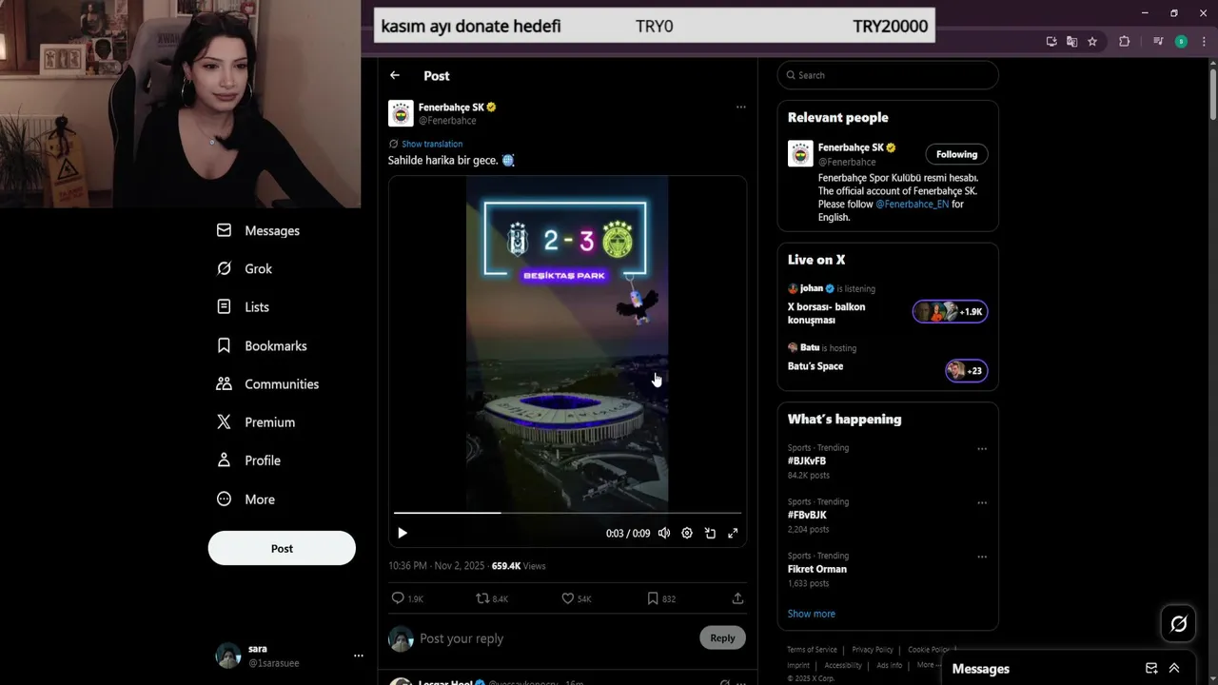Click Show more under What's happening
The image size is (1218, 685).
point(811,614)
